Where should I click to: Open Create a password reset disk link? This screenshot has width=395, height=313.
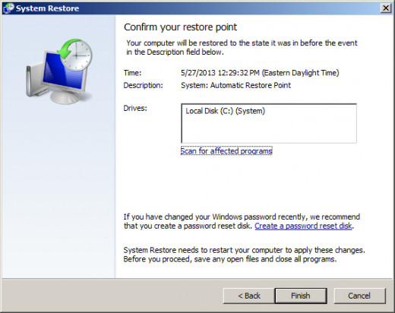[303, 226]
